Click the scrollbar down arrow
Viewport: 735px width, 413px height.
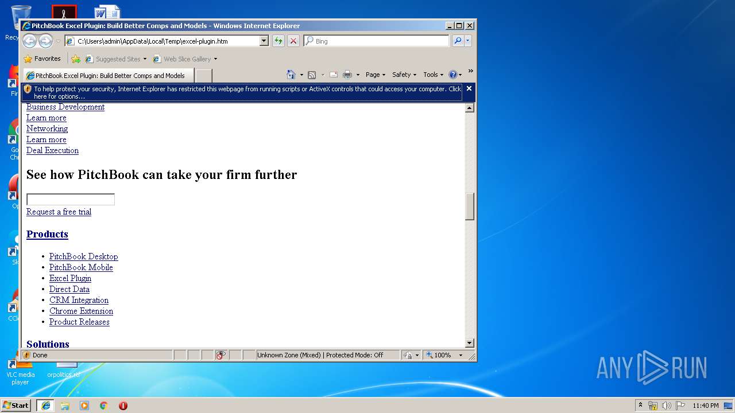[x=469, y=343]
